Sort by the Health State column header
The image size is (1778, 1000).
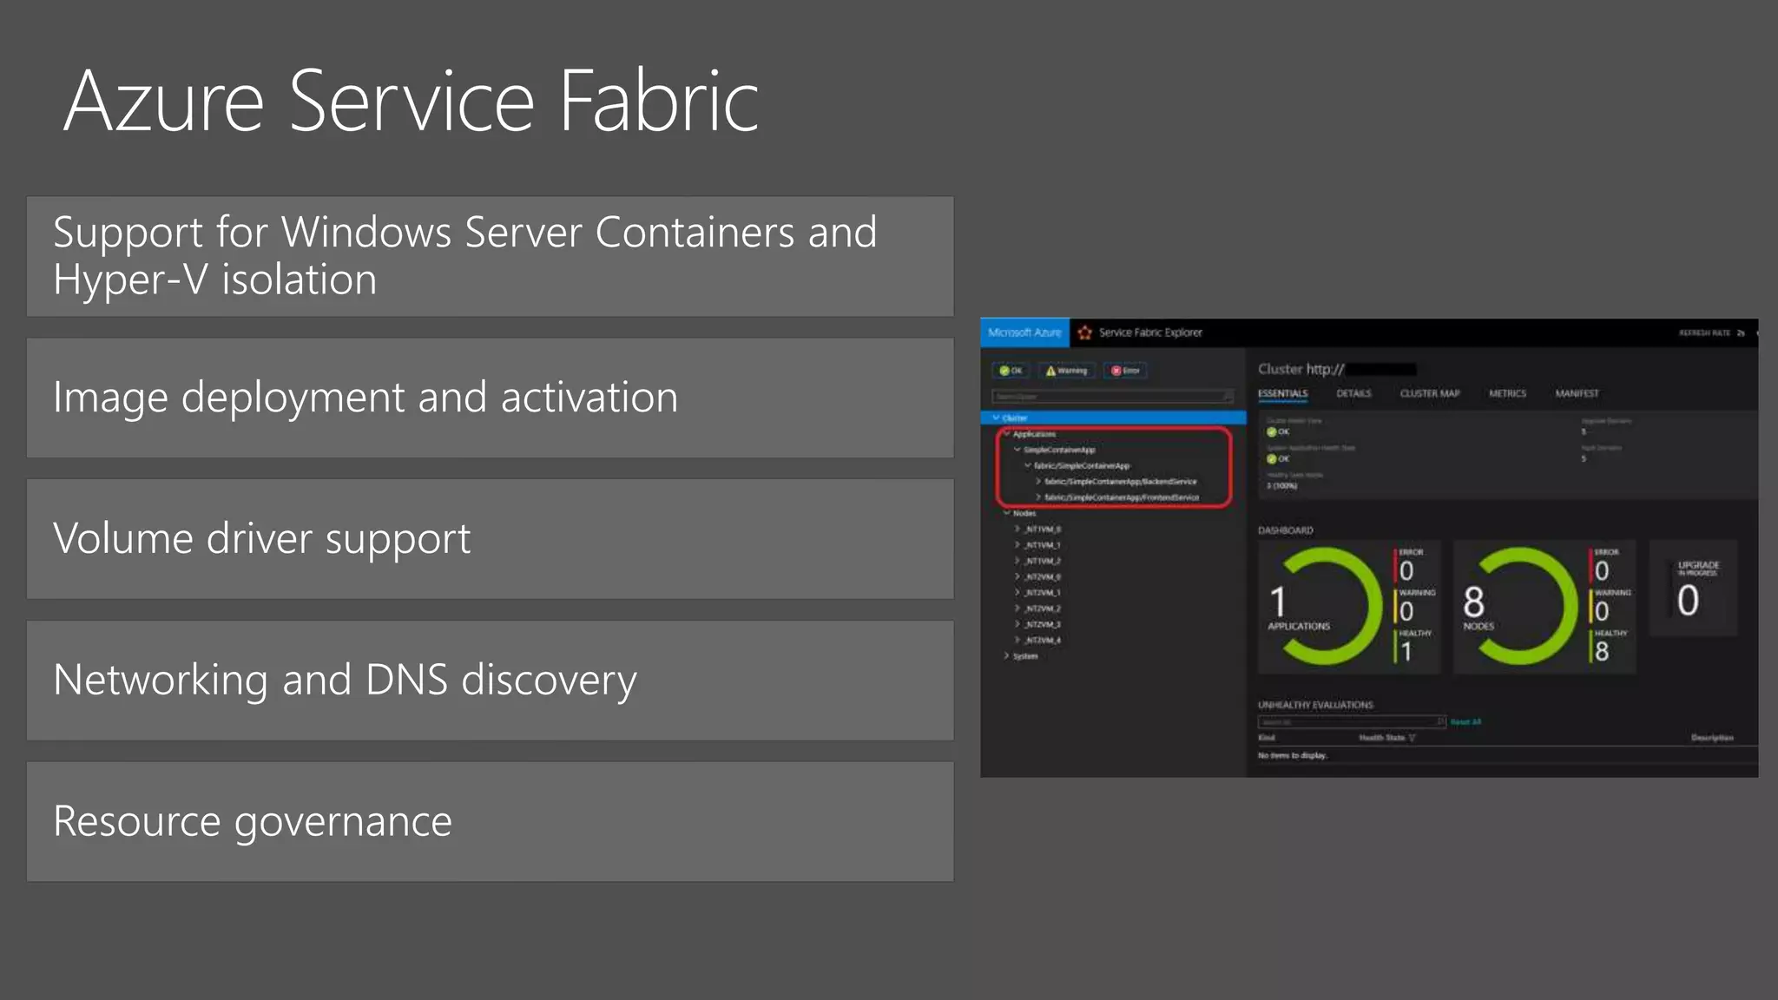coord(1381,738)
